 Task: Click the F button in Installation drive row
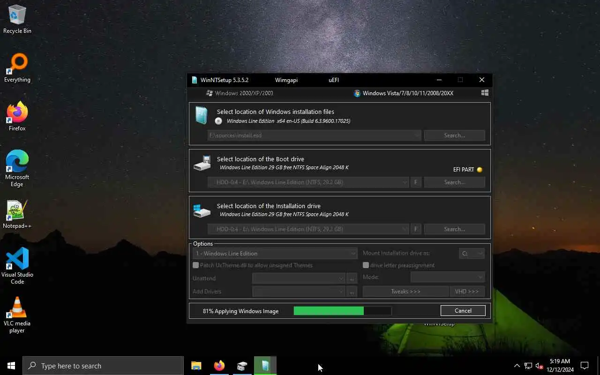tap(416, 229)
